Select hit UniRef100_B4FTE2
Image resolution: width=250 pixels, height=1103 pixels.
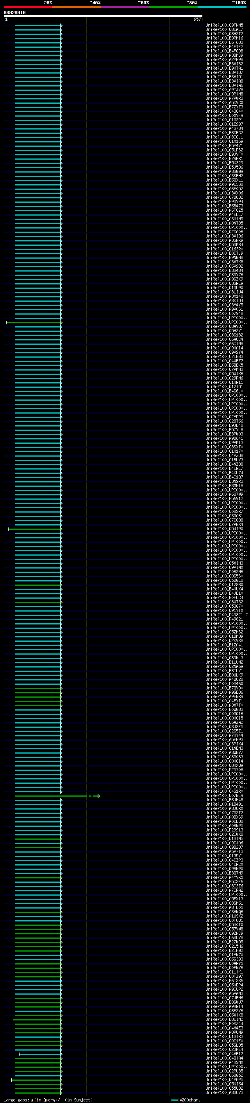point(224,47)
